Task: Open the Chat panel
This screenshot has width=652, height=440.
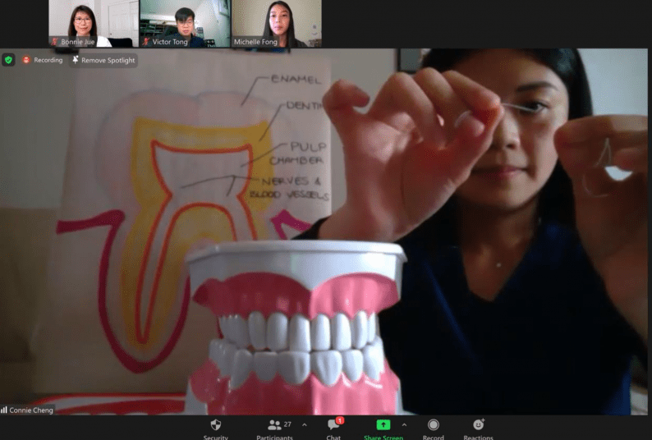Action: (333, 429)
